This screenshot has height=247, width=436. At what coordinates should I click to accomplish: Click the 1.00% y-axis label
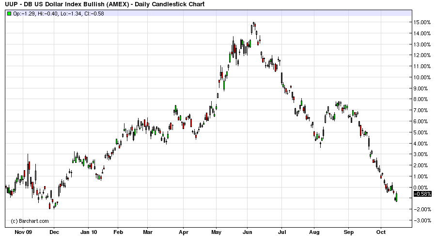(421, 176)
